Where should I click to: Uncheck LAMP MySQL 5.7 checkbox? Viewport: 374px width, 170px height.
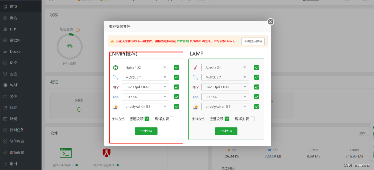(257, 77)
